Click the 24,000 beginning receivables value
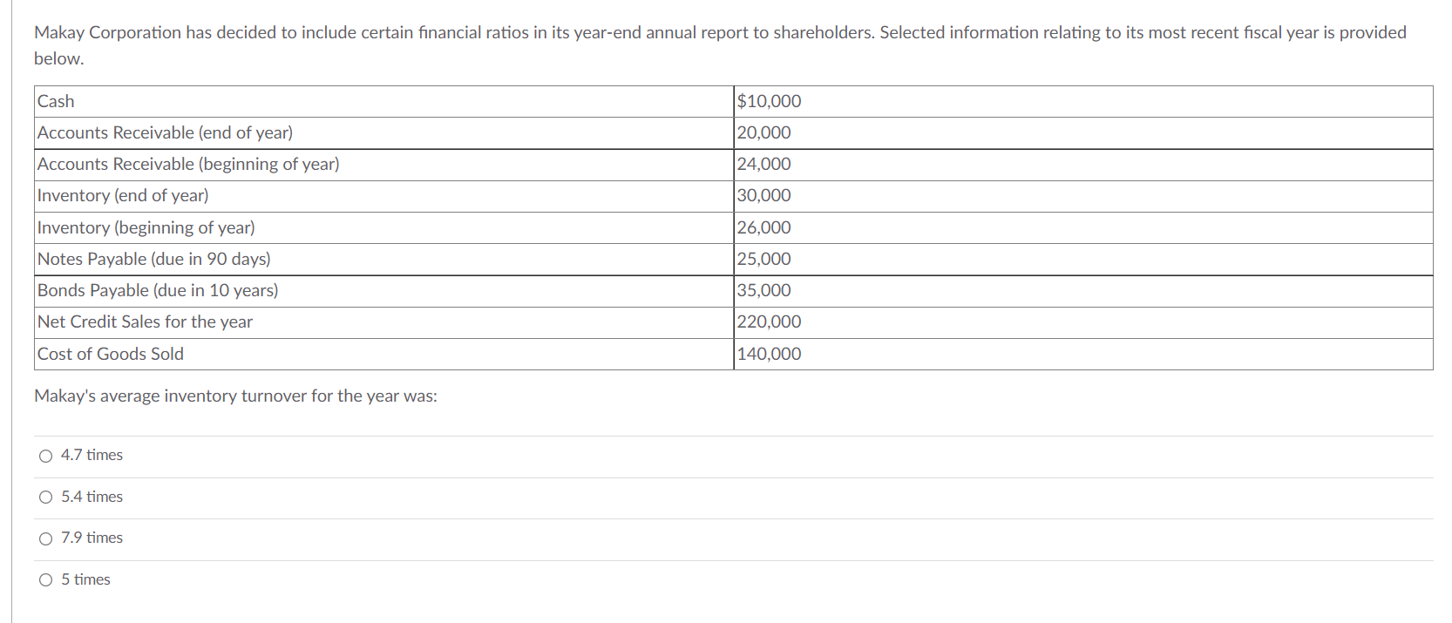This screenshot has width=1452, height=623. [763, 164]
